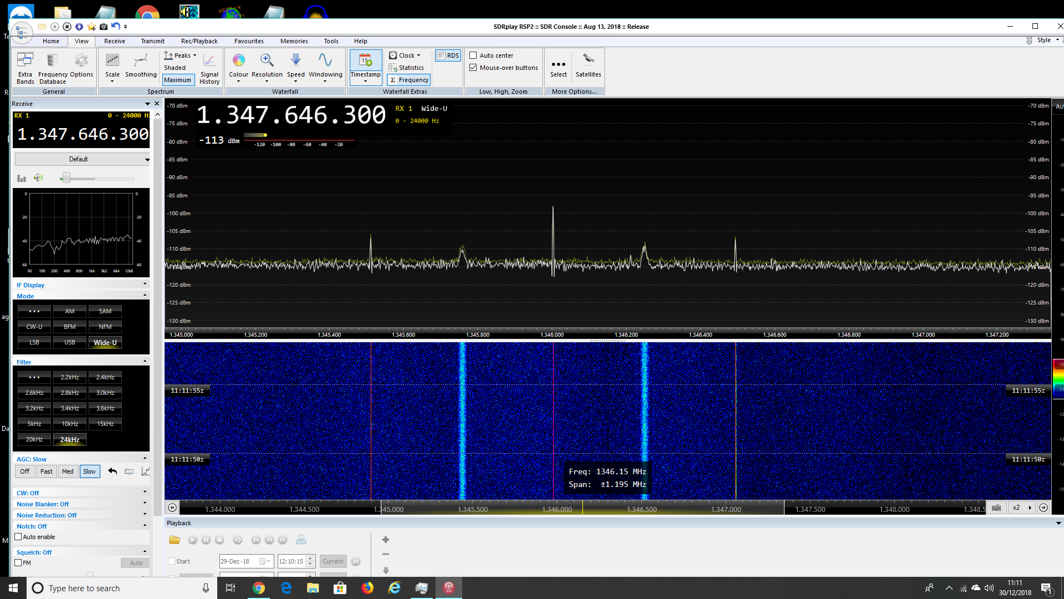1064x599 pixels.
Task: Open the AGC graph icon
Action: tap(145, 471)
